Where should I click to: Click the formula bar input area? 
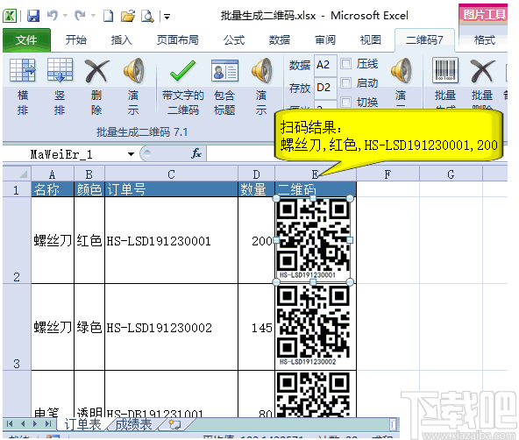[x=240, y=154]
